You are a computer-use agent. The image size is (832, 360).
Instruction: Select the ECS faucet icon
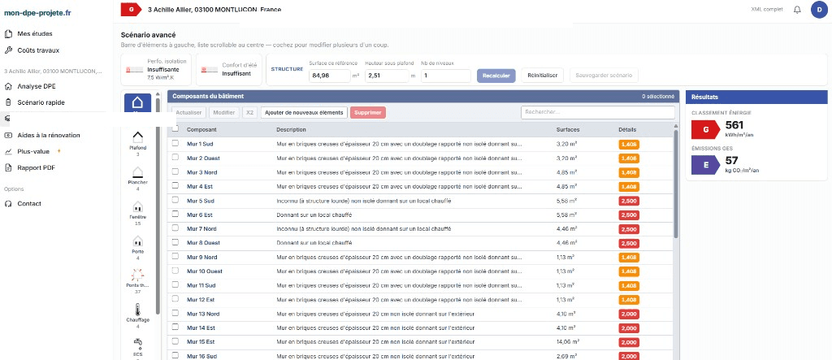coord(137,343)
